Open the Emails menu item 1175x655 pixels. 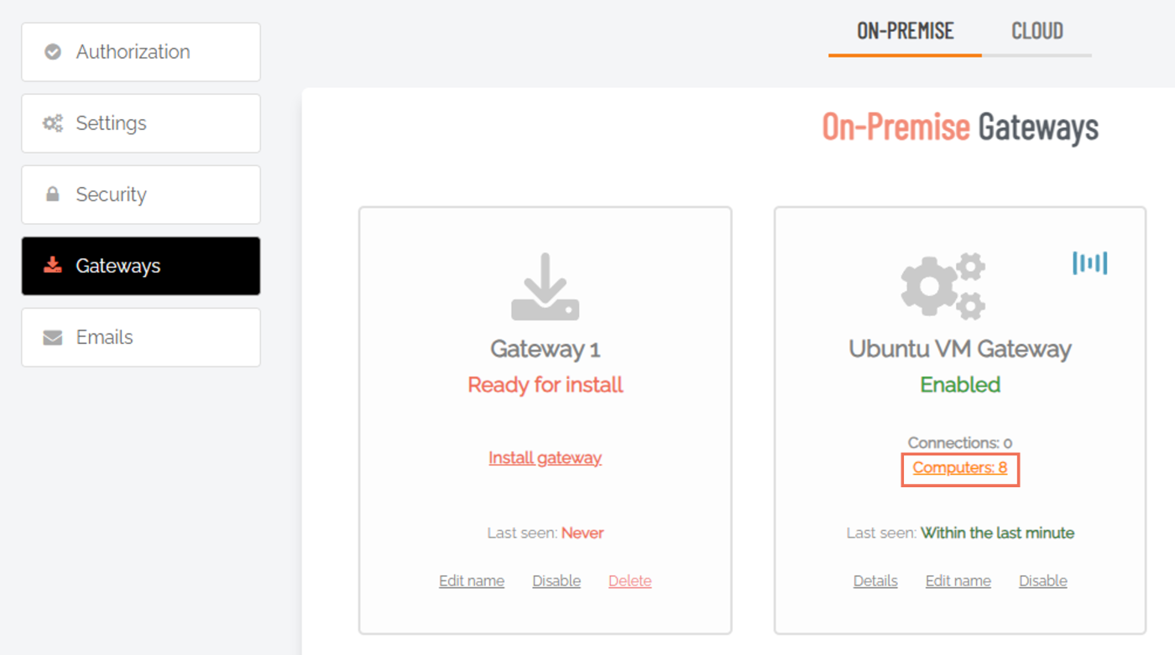point(141,337)
